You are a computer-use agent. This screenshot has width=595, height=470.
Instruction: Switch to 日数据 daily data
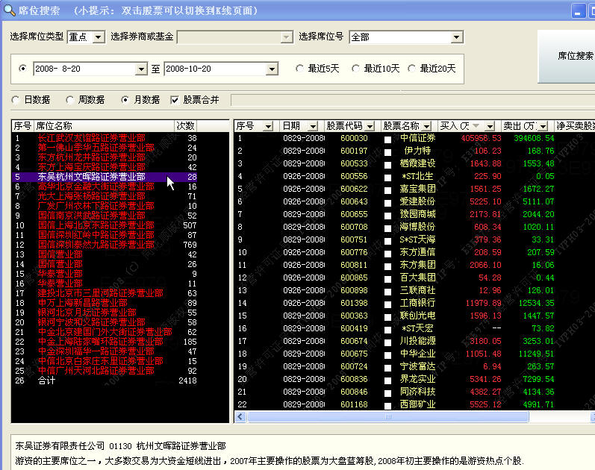(x=16, y=100)
